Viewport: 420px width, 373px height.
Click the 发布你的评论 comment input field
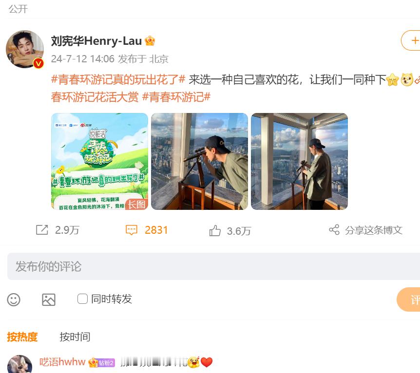pos(213,266)
